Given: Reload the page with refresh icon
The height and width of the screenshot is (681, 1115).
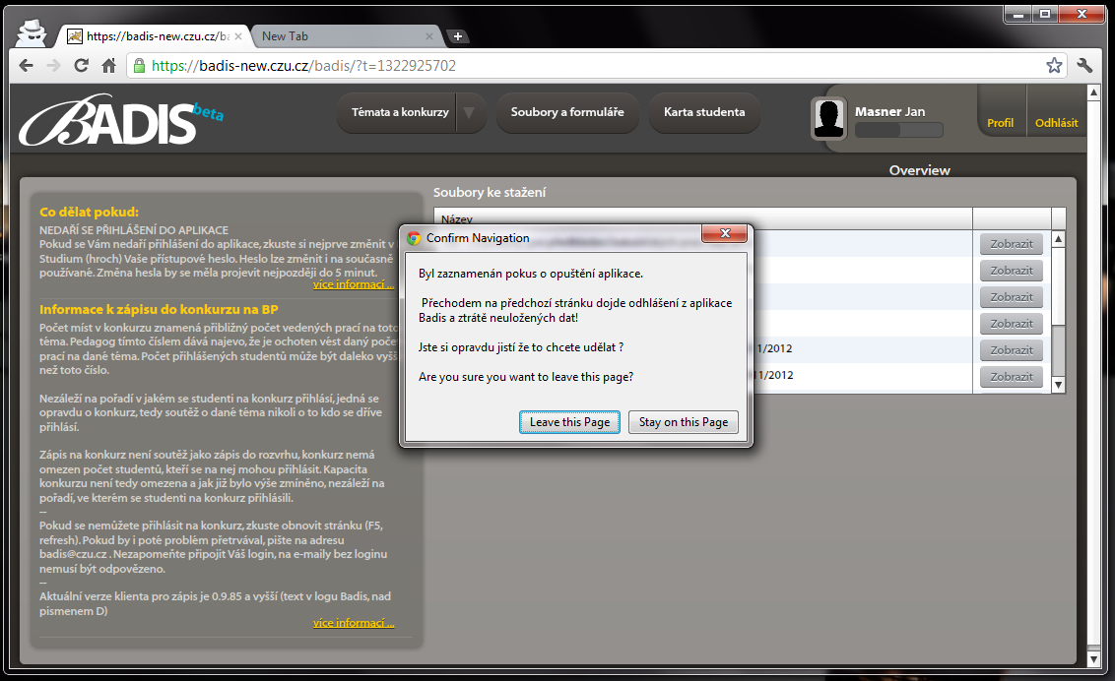Looking at the screenshot, I should pyautogui.click(x=82, y=66).
